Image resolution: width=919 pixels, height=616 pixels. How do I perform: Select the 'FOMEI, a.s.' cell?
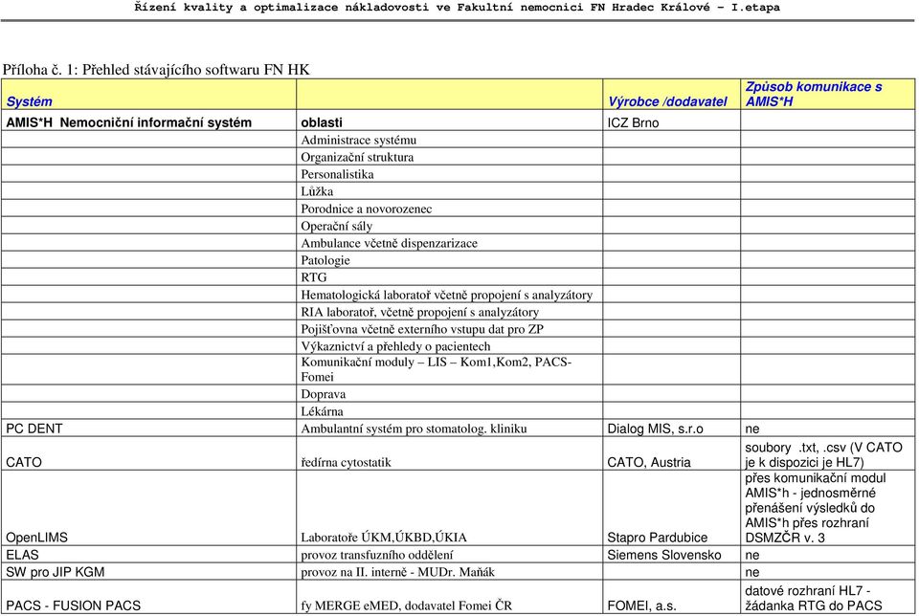tap(672, 597)
